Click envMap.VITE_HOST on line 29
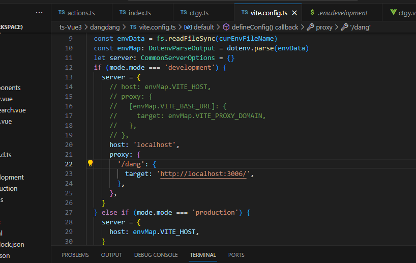 164,231
